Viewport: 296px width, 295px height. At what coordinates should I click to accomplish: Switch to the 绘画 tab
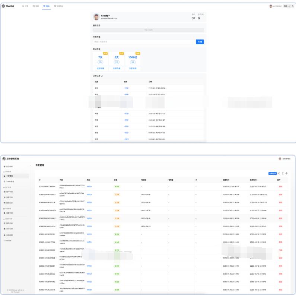[36, 6]
